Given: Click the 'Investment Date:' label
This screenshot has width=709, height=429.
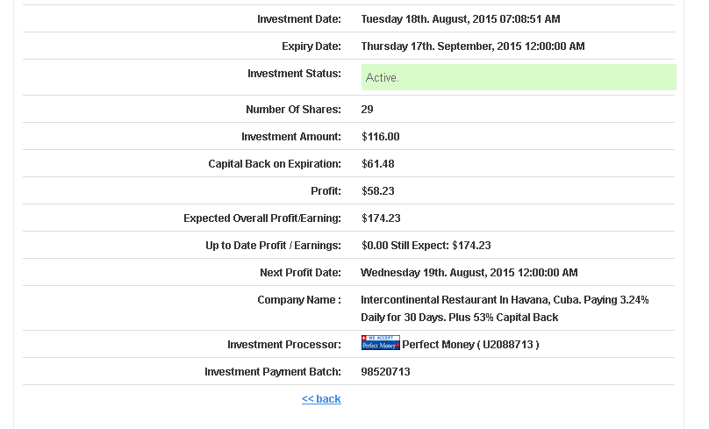Looking at the screenshot, I should [299, 19].
